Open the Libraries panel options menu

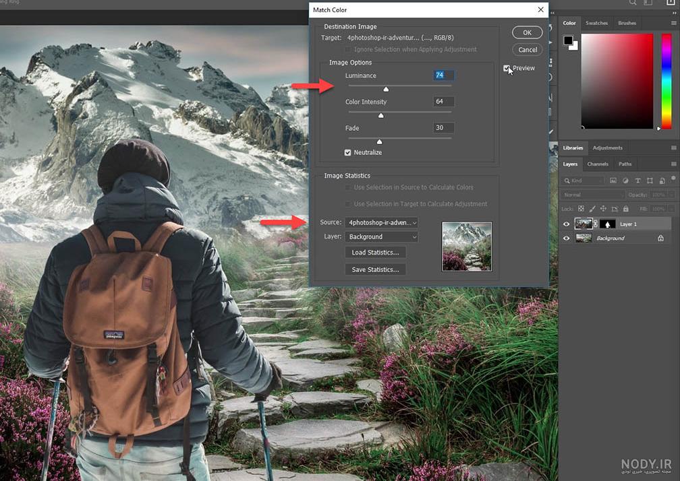point(673,148)
